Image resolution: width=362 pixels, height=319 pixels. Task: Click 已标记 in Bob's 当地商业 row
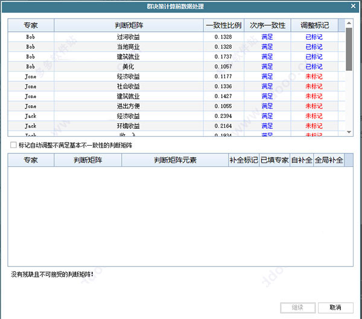314,47
